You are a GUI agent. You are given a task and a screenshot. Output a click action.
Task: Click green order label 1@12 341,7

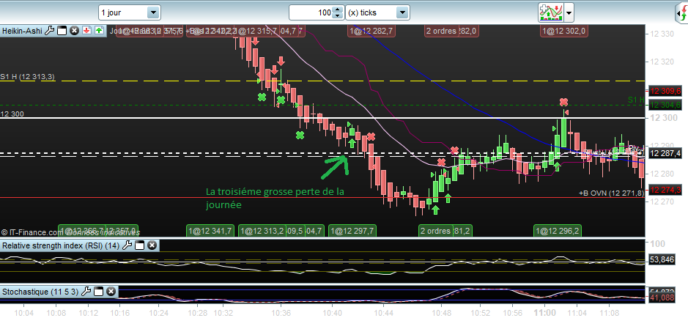[210, 231]
